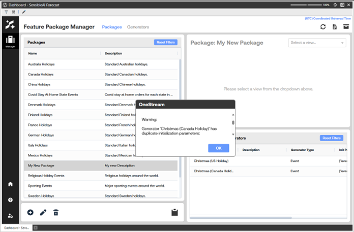Screen dimensions: 354x232
Task: Sort by Generator Type column header
Action: tap(302, 150)
